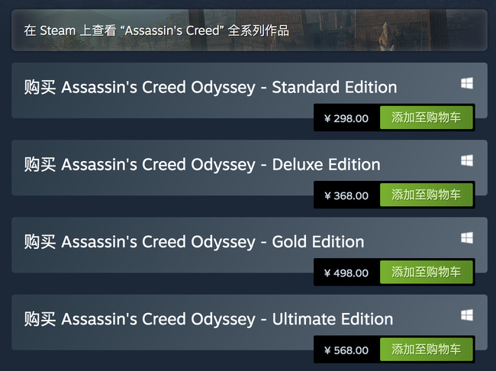The image size is (496, 371).
Task: Click empty area of the Deluxe Edition purchase box
Action: [x=153, y=185]
